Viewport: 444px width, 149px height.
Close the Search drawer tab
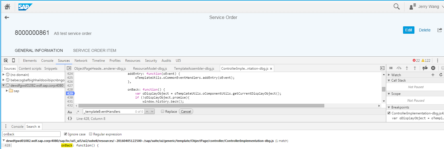pos(39,127)
